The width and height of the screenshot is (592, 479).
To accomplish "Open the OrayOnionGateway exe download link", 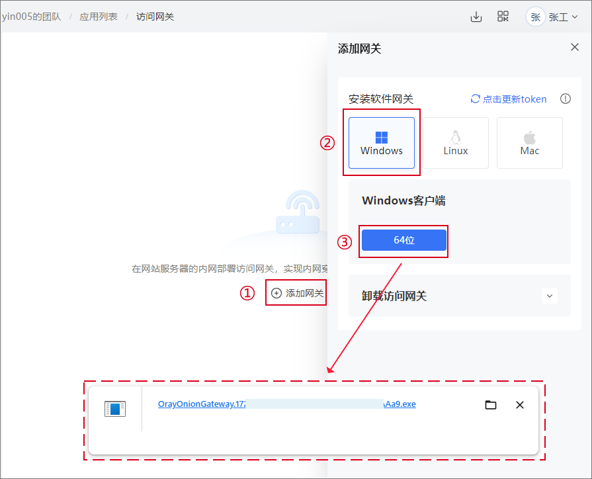I will 286,404.
